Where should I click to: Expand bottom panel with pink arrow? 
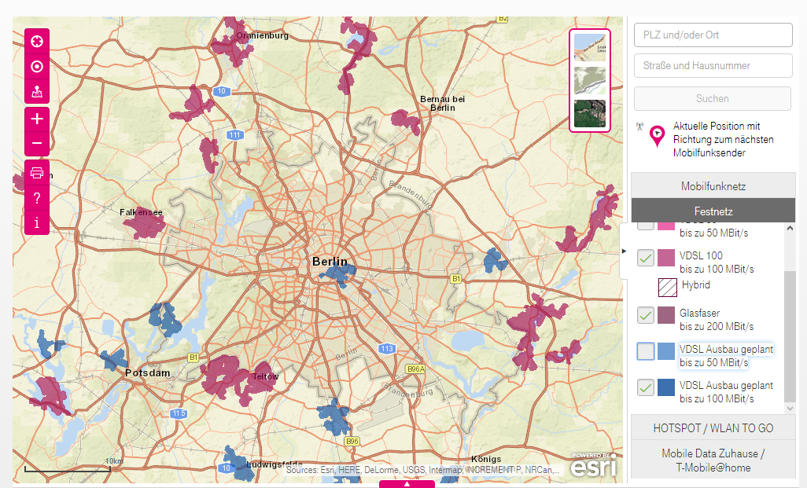pos(407,484)
